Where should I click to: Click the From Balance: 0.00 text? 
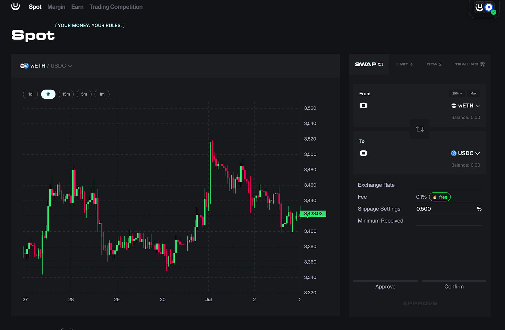coord(465,118)
